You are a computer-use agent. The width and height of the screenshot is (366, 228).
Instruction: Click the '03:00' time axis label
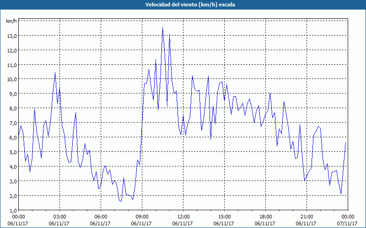[60, 217]
